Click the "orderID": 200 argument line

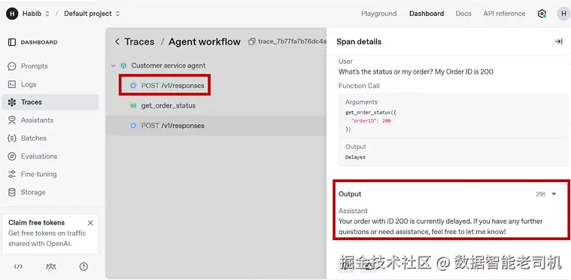tap(370, 121)
